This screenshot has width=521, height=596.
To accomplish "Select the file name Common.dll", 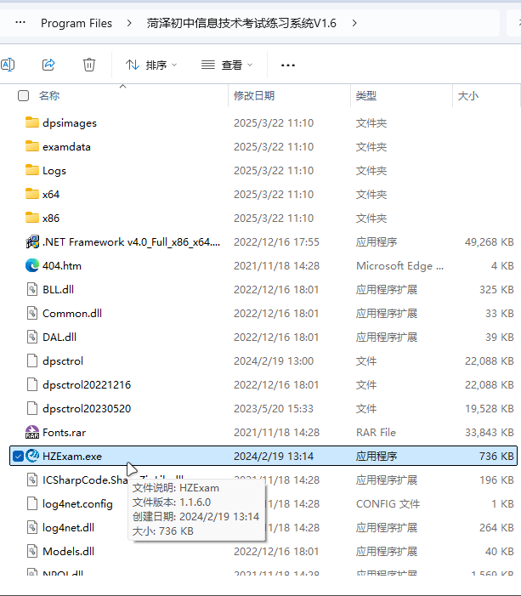I will point(72,314).
